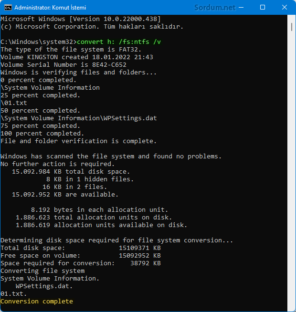Click the '0 percent completed.' line
Image resolution: width=296 pixels, height=312 pixels.
(39, 80)
